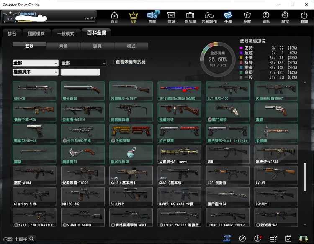Select the SCHMIDT SCOUT weapon card
The image size is (314, 244).
83,218
